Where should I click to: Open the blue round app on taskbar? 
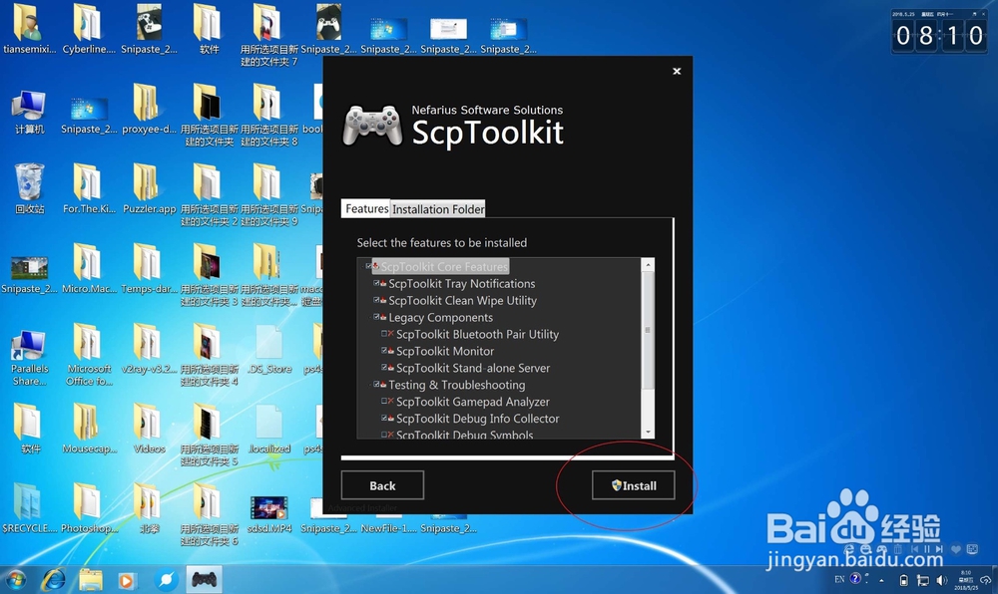tap(166, 579)
